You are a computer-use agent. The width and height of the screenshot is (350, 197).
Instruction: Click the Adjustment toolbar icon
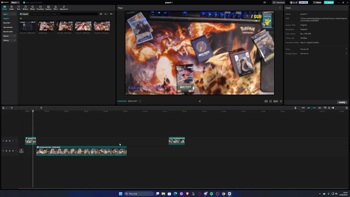64,8
